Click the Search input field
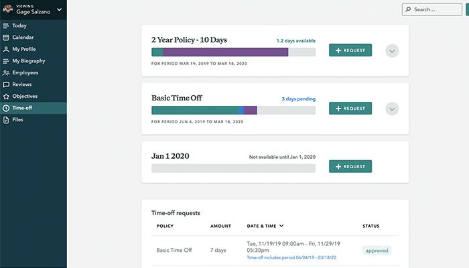 433,9
